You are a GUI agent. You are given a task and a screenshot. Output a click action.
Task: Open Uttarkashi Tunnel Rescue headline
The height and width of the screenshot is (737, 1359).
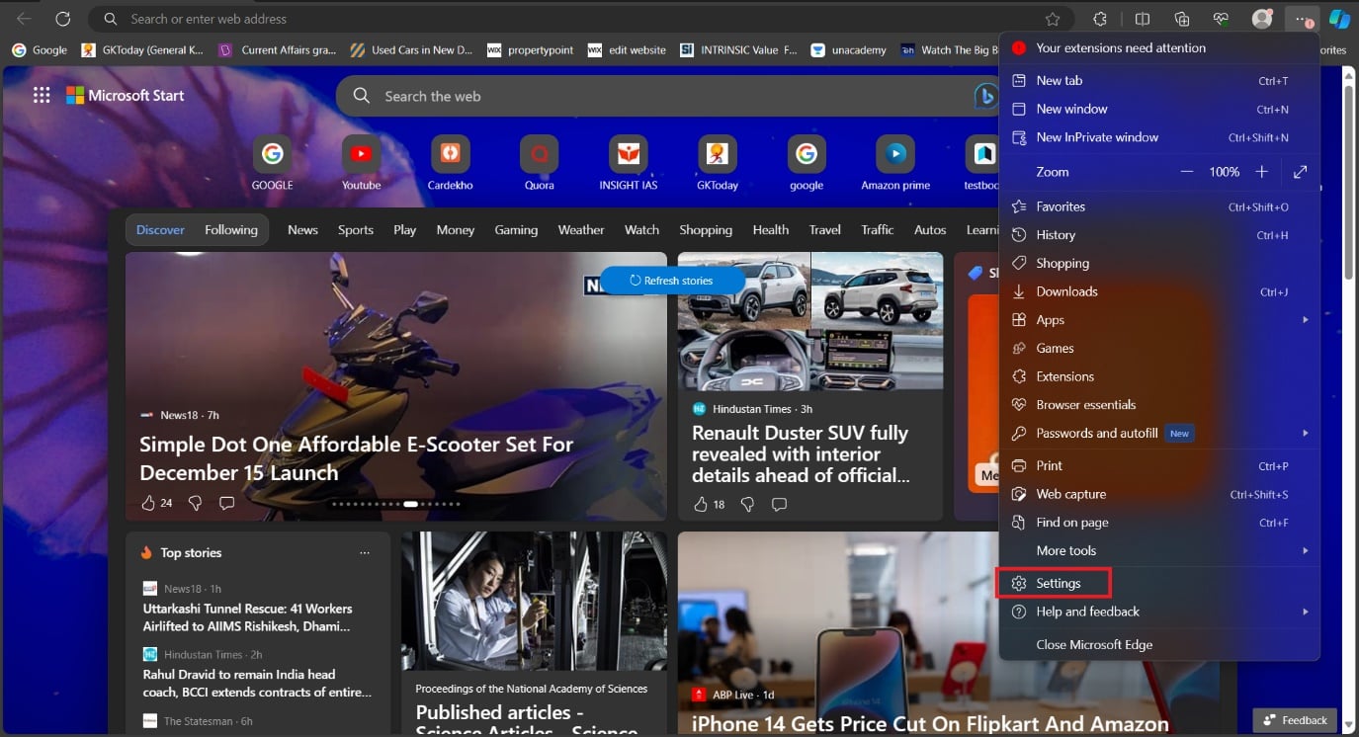tap(248, 617)
